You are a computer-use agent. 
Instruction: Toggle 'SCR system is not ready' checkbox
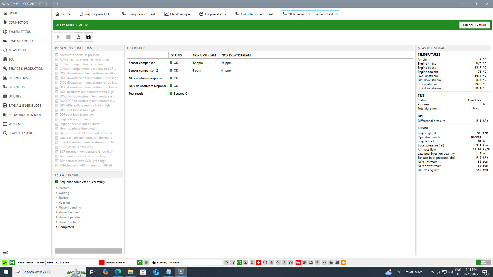pos(57,147)
